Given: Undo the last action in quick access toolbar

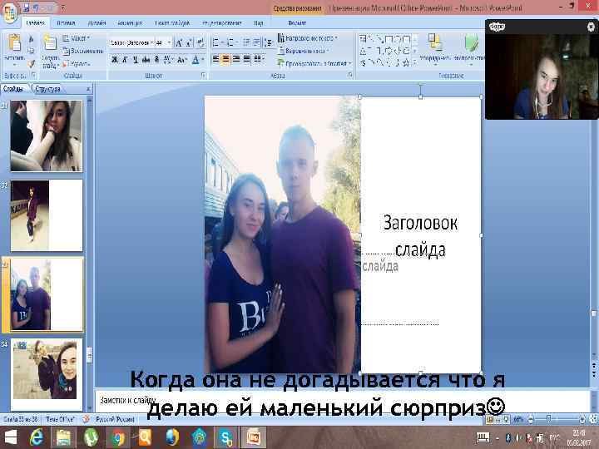Looking at the screenshot, I should (37, 7).
